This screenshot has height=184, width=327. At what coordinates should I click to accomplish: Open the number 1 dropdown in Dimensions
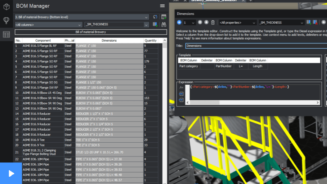[x=189, y=22]
